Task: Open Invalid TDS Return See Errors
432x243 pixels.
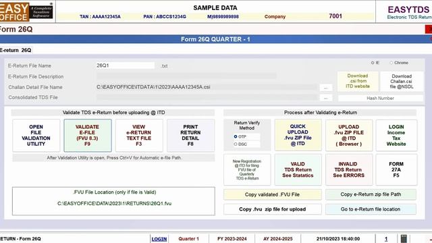Action: (x=349, y=169)
